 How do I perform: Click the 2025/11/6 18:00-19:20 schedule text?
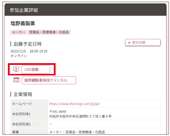(x=29, y=51)
